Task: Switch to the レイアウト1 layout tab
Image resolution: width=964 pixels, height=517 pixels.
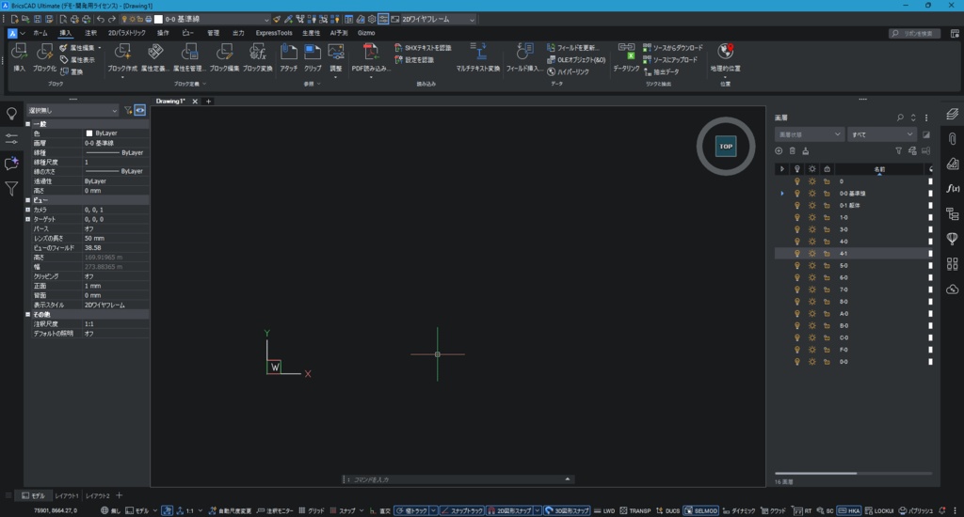Action: [67, 496]
